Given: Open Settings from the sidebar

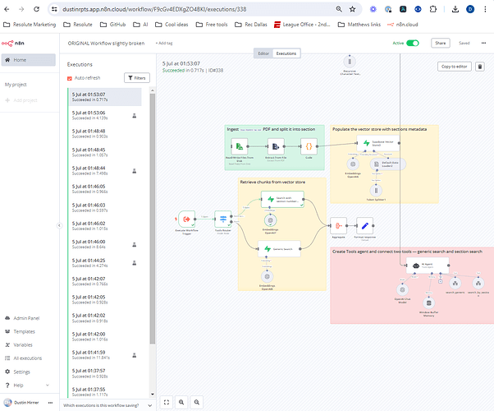Looking at the screenshot, I should [x=21, y=372].
